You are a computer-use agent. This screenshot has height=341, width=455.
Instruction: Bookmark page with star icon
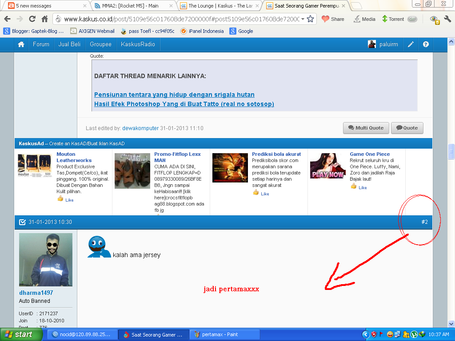[311, 19]
